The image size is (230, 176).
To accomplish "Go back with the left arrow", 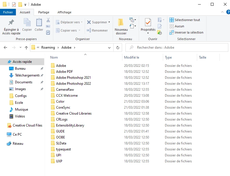I will tap(5, 47).
